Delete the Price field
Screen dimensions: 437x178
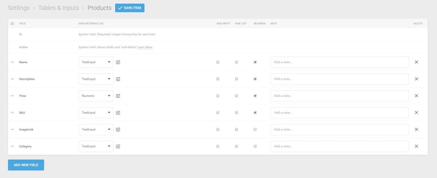pos(417,96)
